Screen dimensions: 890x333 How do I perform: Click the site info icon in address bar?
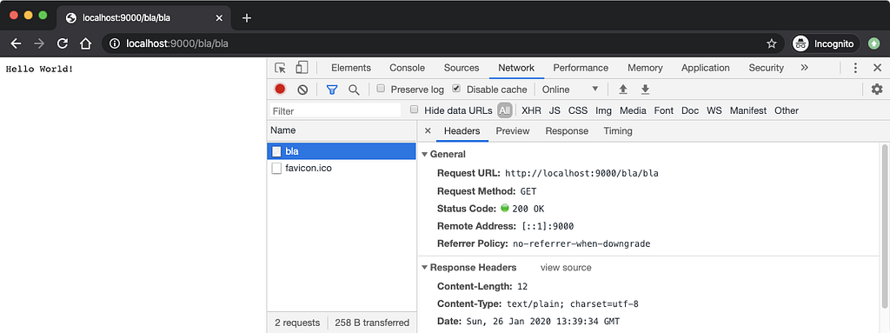pos(115,43)
